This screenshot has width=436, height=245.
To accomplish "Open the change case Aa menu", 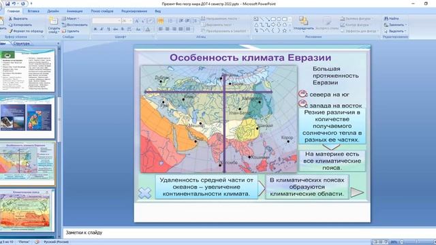I will 138,29.
